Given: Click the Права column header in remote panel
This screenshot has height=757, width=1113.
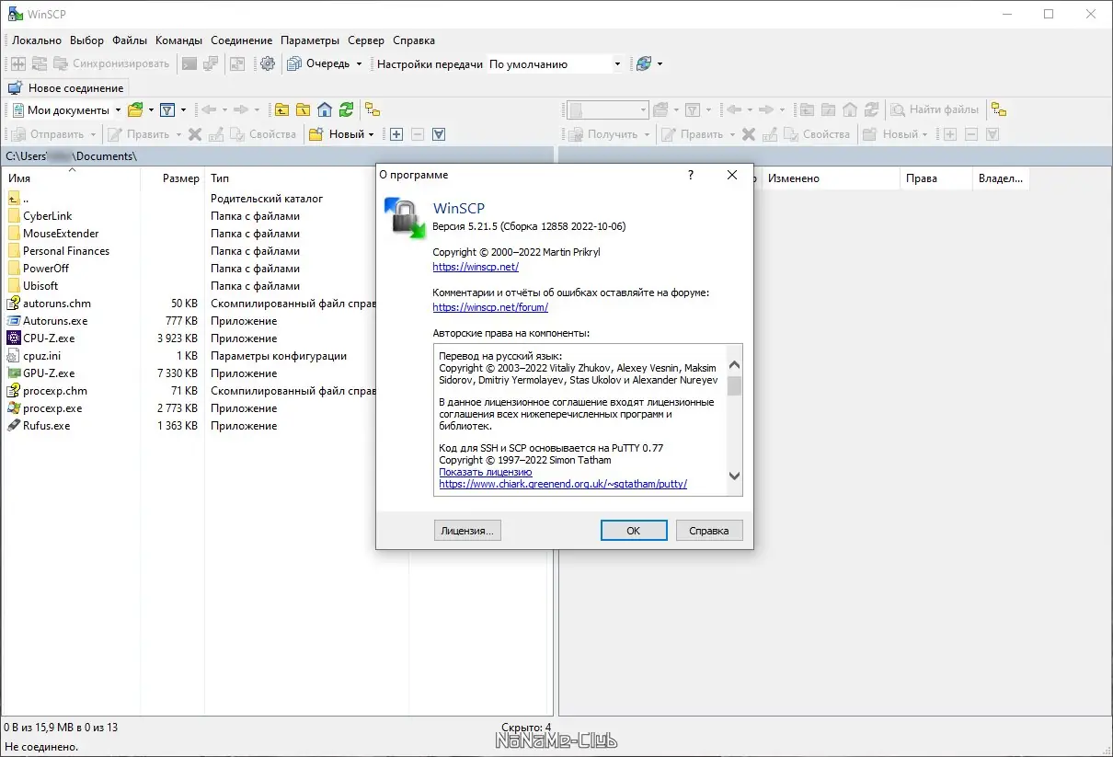Looking at the screenshot, I should click(935, 178).
